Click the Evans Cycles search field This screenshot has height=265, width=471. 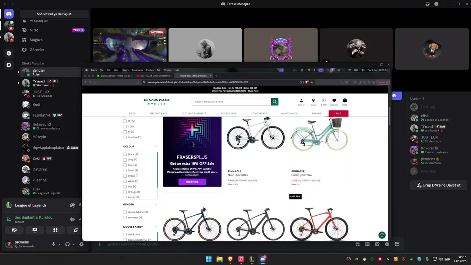tap(231, 102)
